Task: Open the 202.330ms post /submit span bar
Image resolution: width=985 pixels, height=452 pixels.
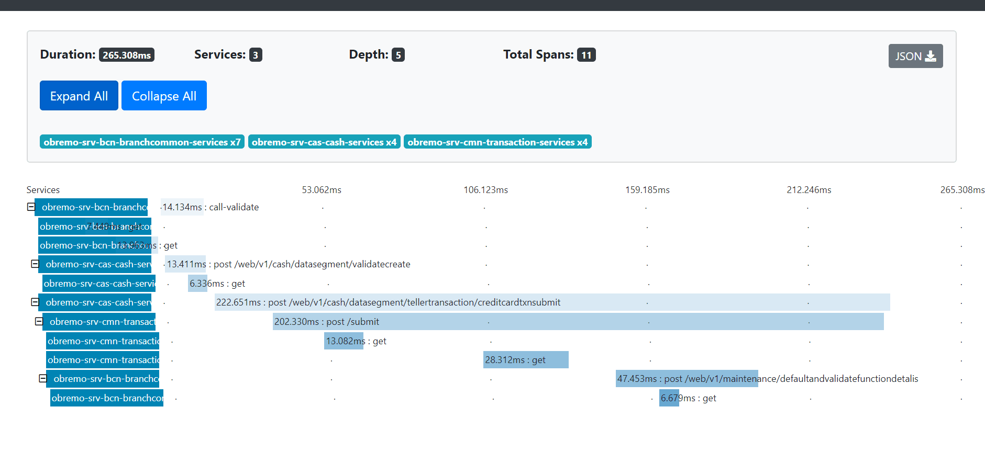Action: [578, 322]
